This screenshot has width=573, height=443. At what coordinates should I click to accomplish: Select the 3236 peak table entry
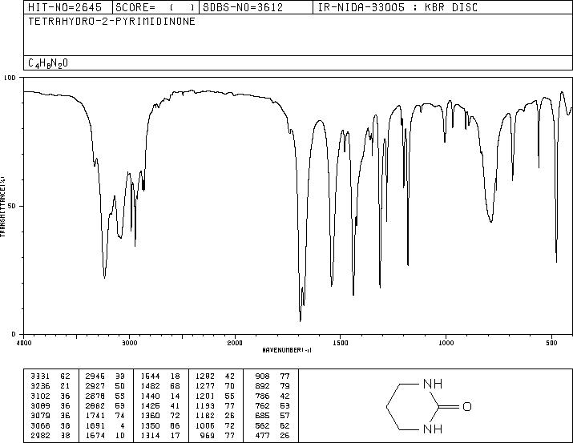(50, 386)
